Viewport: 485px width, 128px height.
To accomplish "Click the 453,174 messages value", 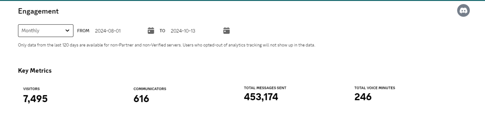I will [261, 97].
